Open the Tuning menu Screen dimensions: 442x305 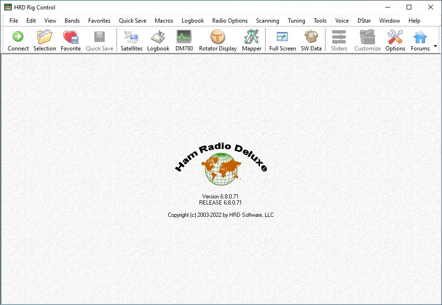296,21
